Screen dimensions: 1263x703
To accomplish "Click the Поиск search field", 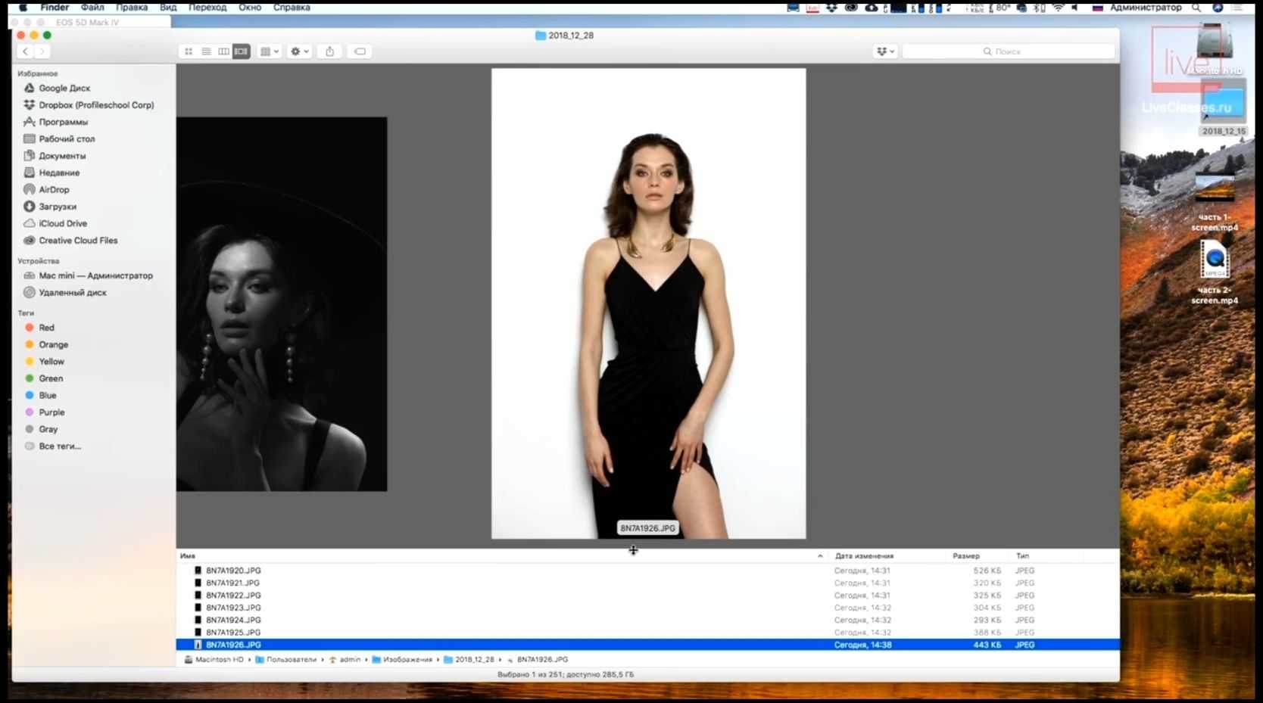I will click(x=1009, y=51).
